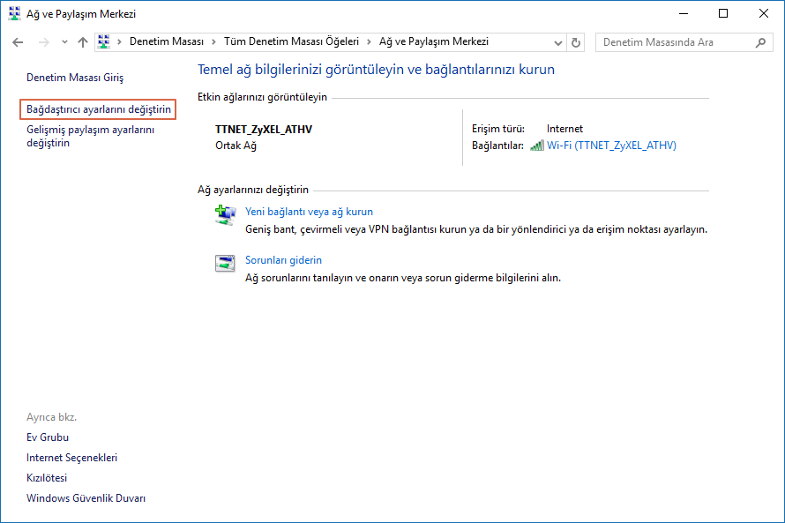The height and width of the screenshot is (523, 785).
Task: Click the search magnifier icon
Action: [x=760, y=41]
